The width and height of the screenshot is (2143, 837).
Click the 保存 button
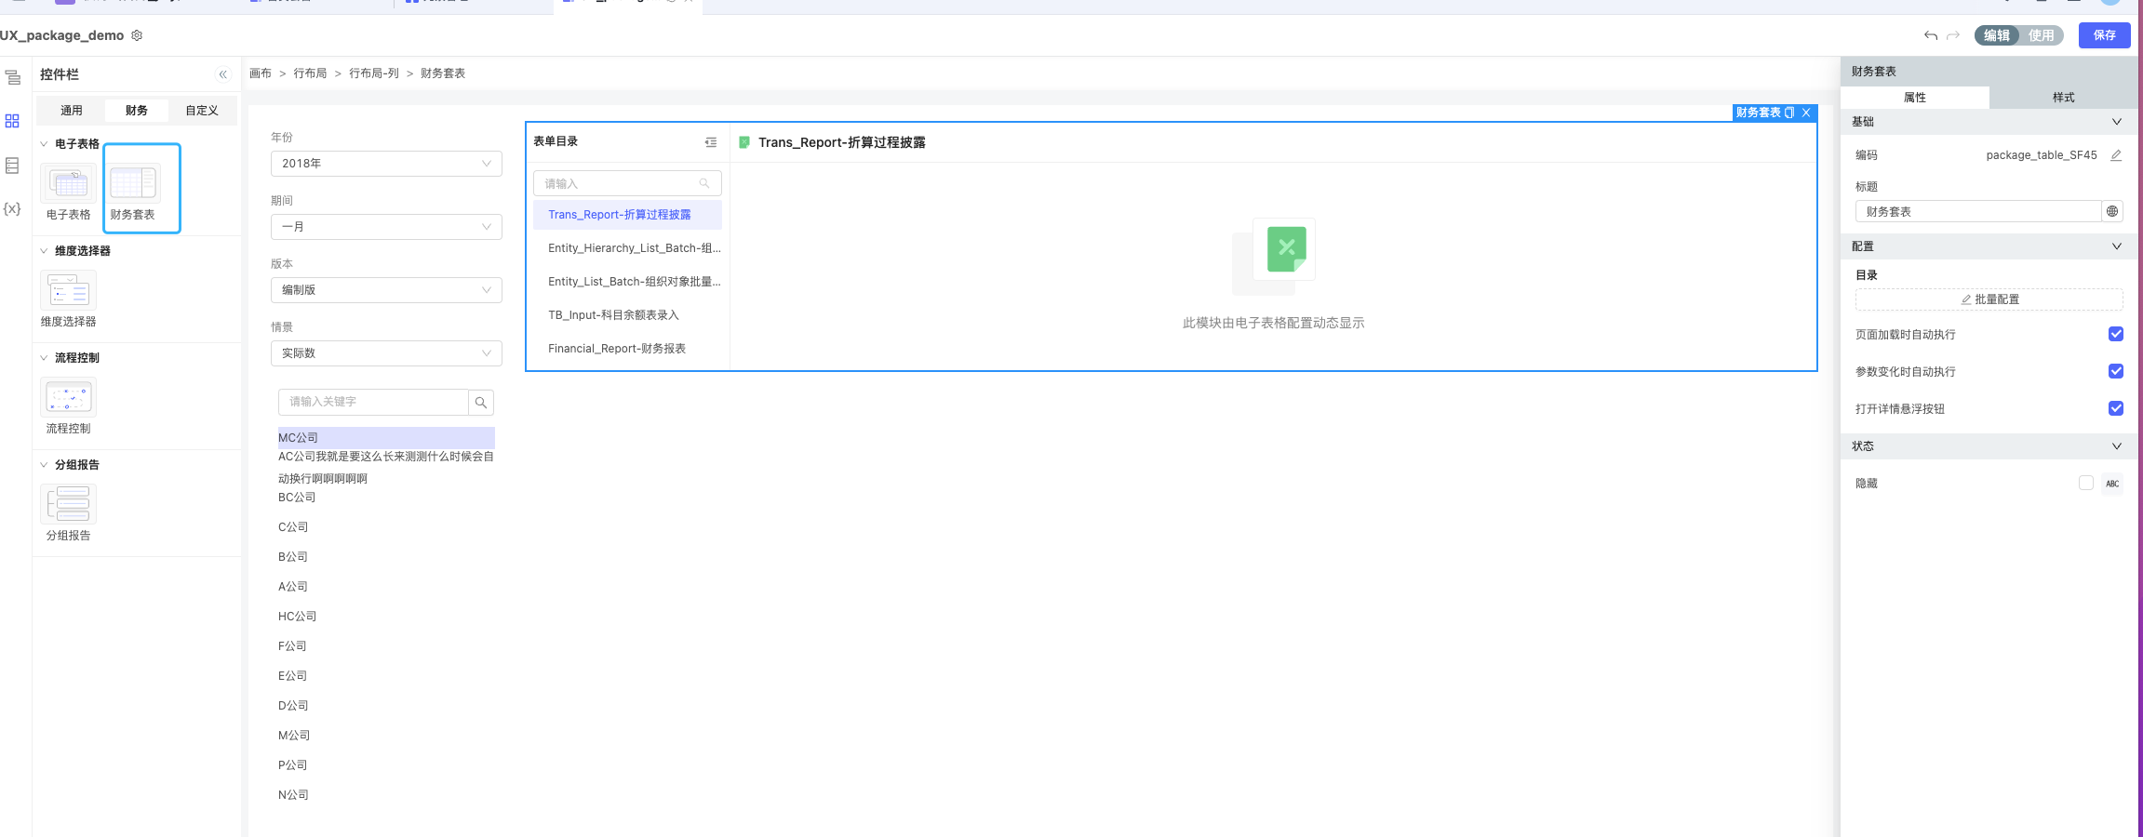click(2104, 35)
